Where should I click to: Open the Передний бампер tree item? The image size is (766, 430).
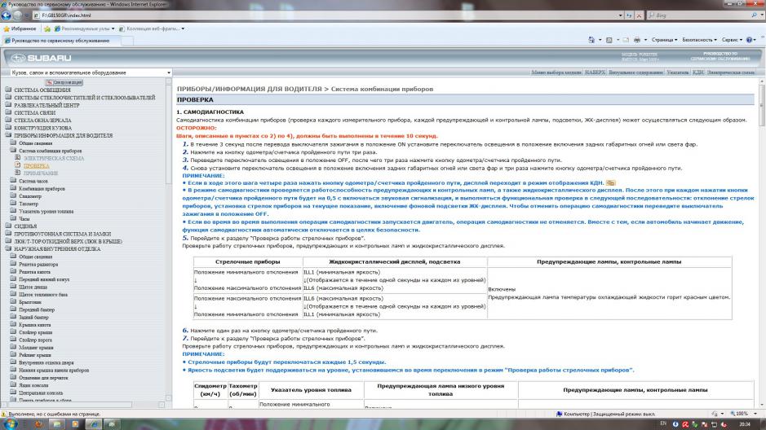[37, 309]
